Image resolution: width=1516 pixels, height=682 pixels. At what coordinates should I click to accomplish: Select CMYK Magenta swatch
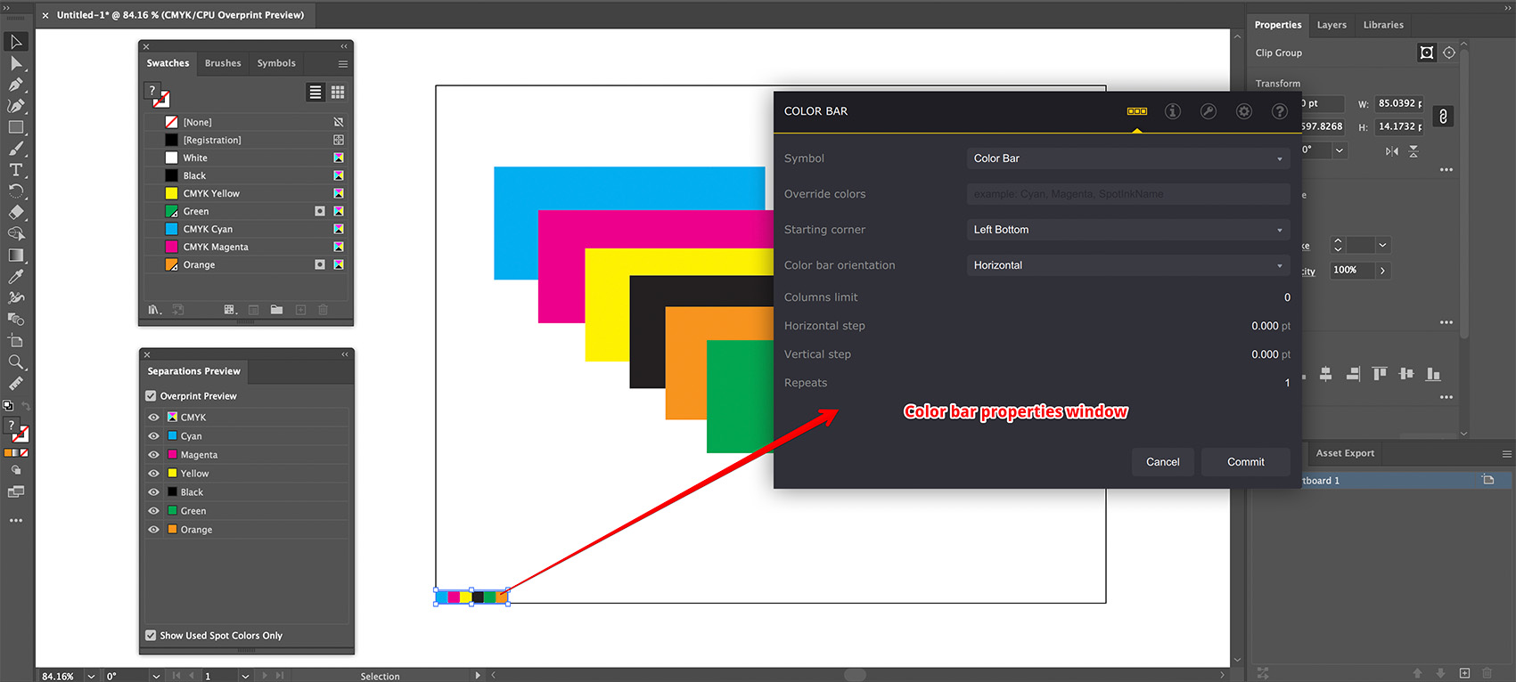coord(245,247)
